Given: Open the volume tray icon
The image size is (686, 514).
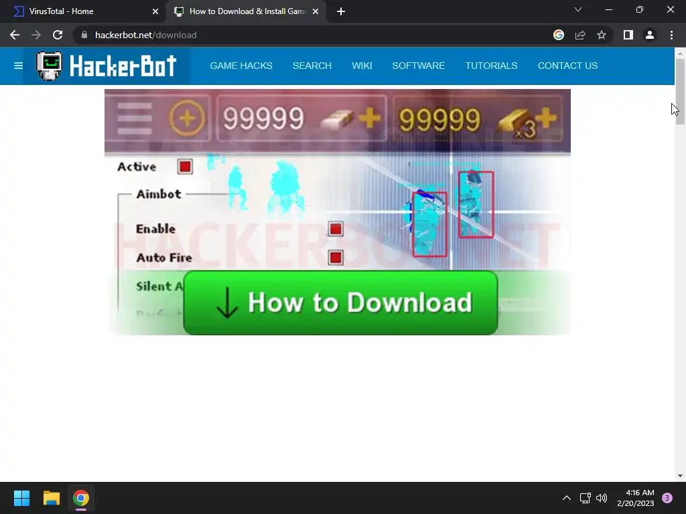Looking at the screenshot, I should click(602, 498).
